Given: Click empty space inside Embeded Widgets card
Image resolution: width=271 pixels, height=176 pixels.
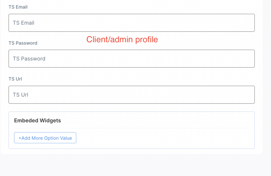Looking at the screenshot, I should click(166, 138).
